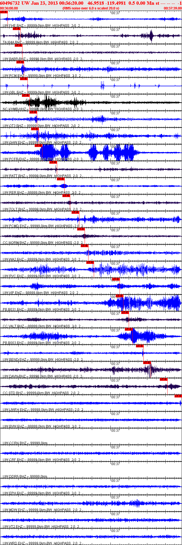Select the red pick flag on the NC KHMB HHZ trace

[x=26, y=95]
